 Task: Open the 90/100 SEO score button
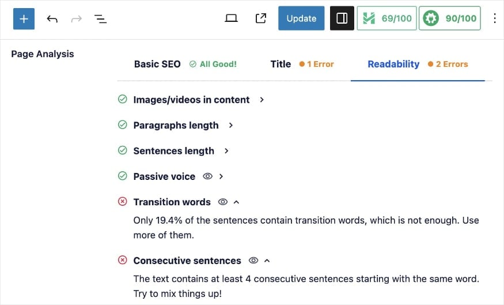pos(450,18)
